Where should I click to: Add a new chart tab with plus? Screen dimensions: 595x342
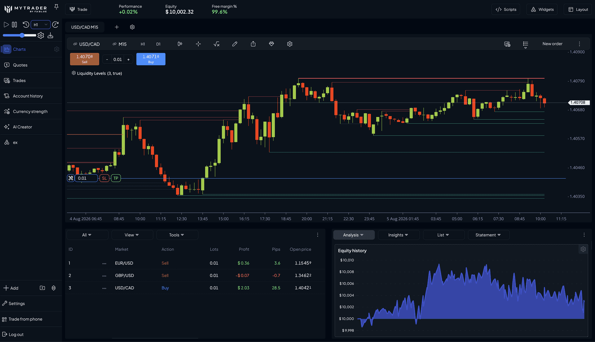(x=117, y=27)
